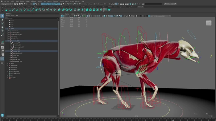Open the Skeleton menu

40,1
